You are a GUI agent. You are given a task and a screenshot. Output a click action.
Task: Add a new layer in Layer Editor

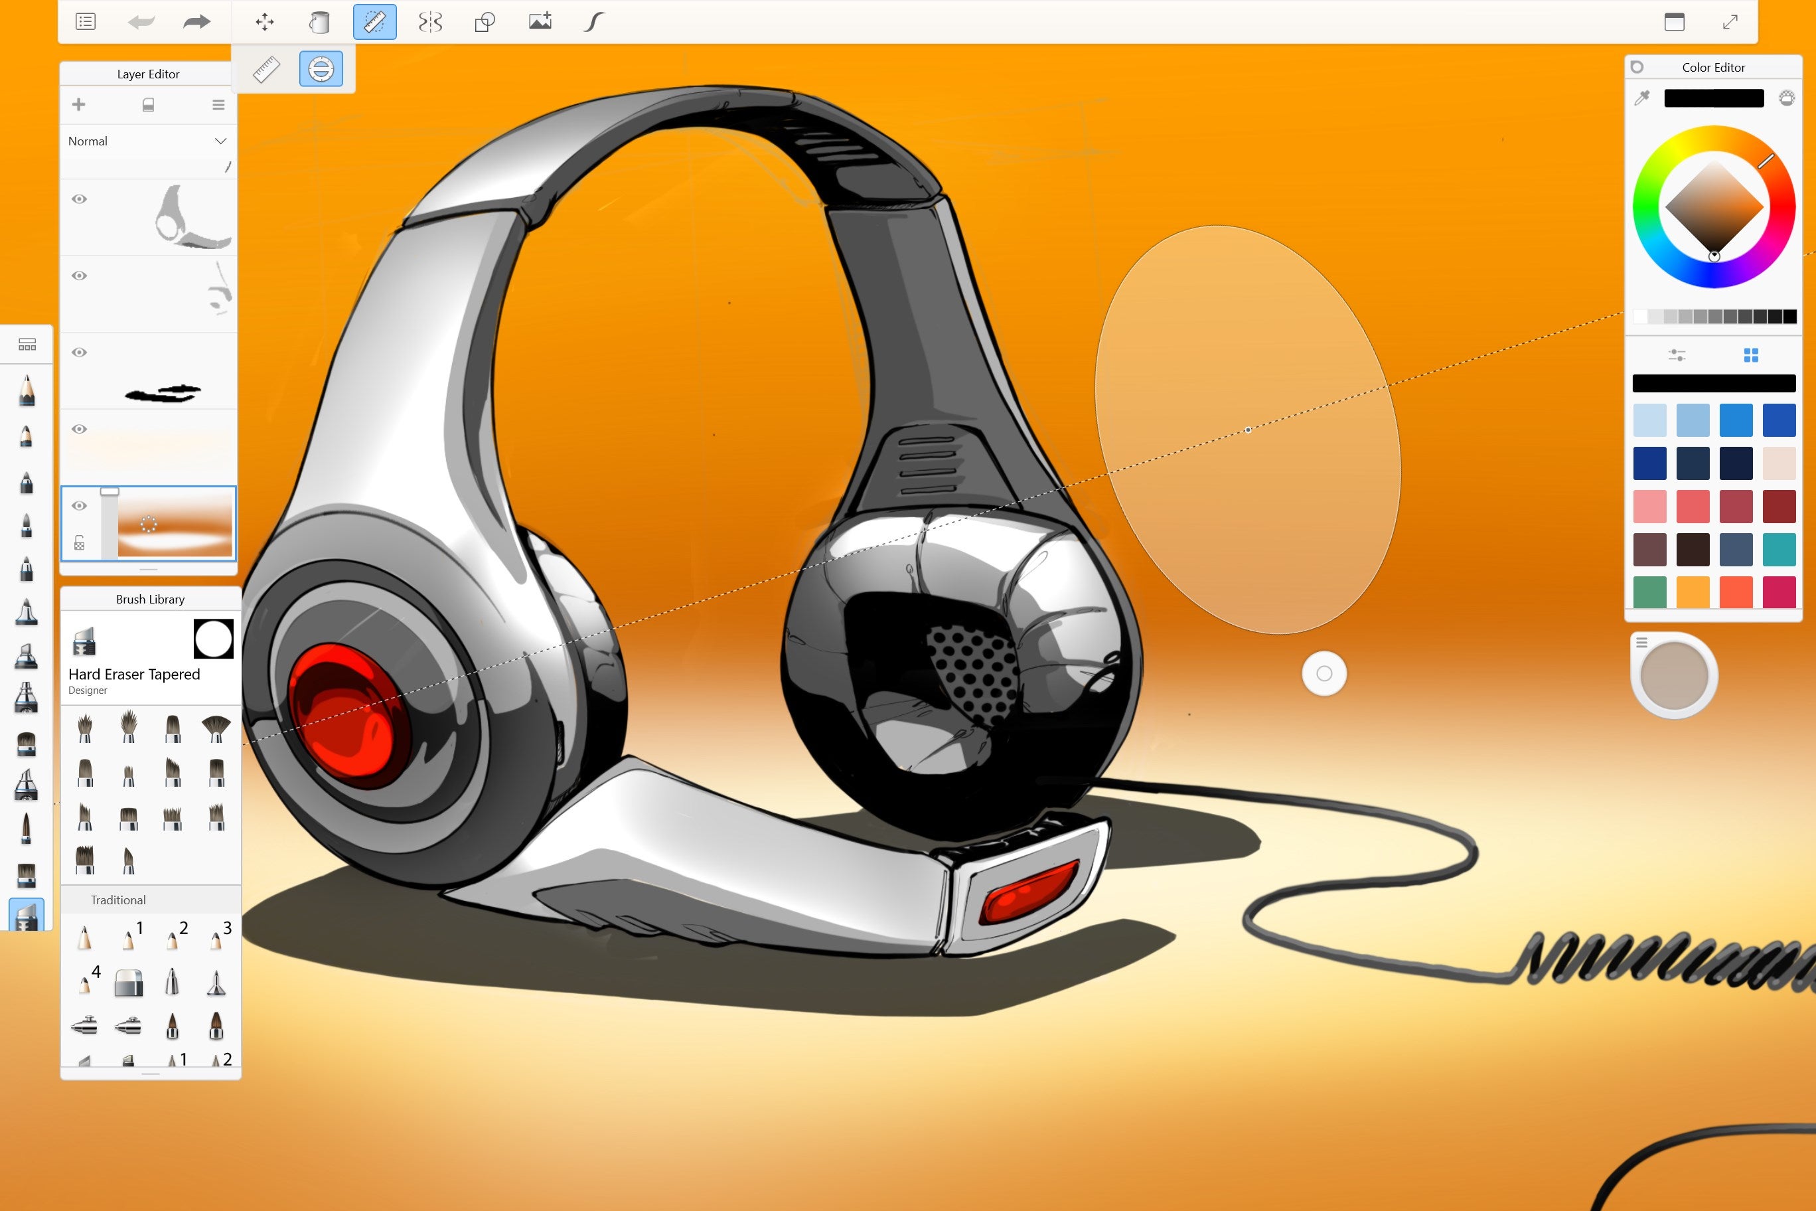(78, 106)
